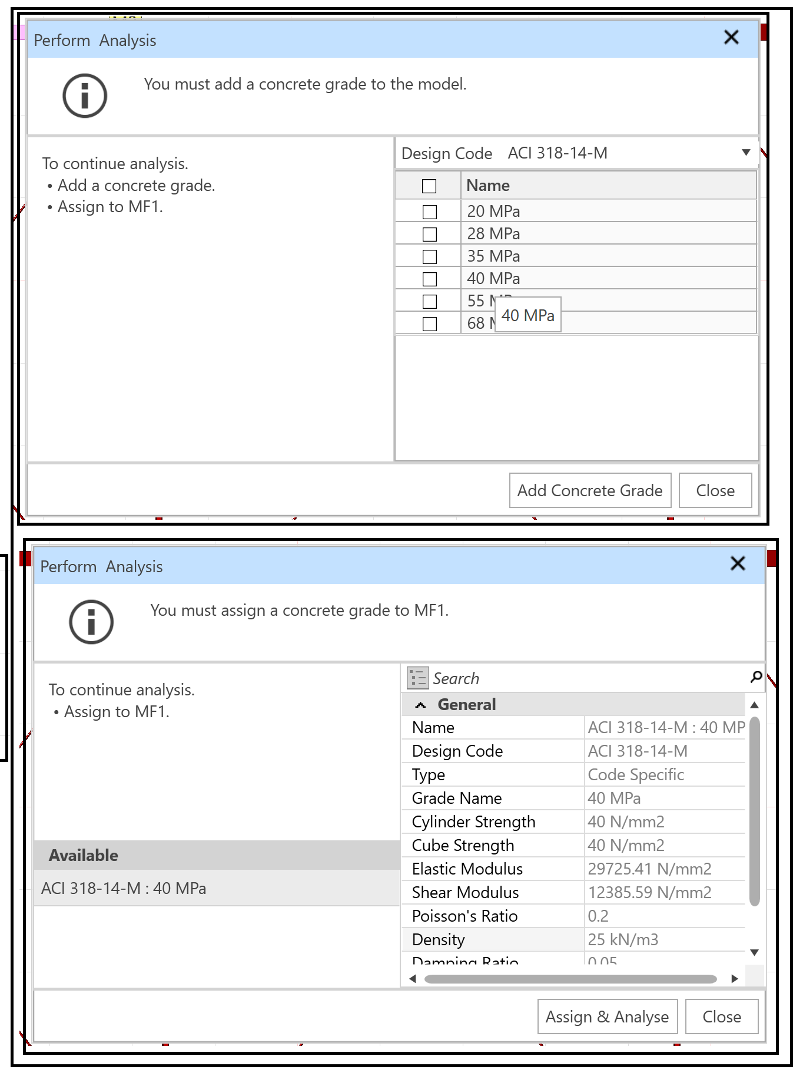Check the 20 MPa concrete grade box

pyautogui.click(x=430, y=212)
